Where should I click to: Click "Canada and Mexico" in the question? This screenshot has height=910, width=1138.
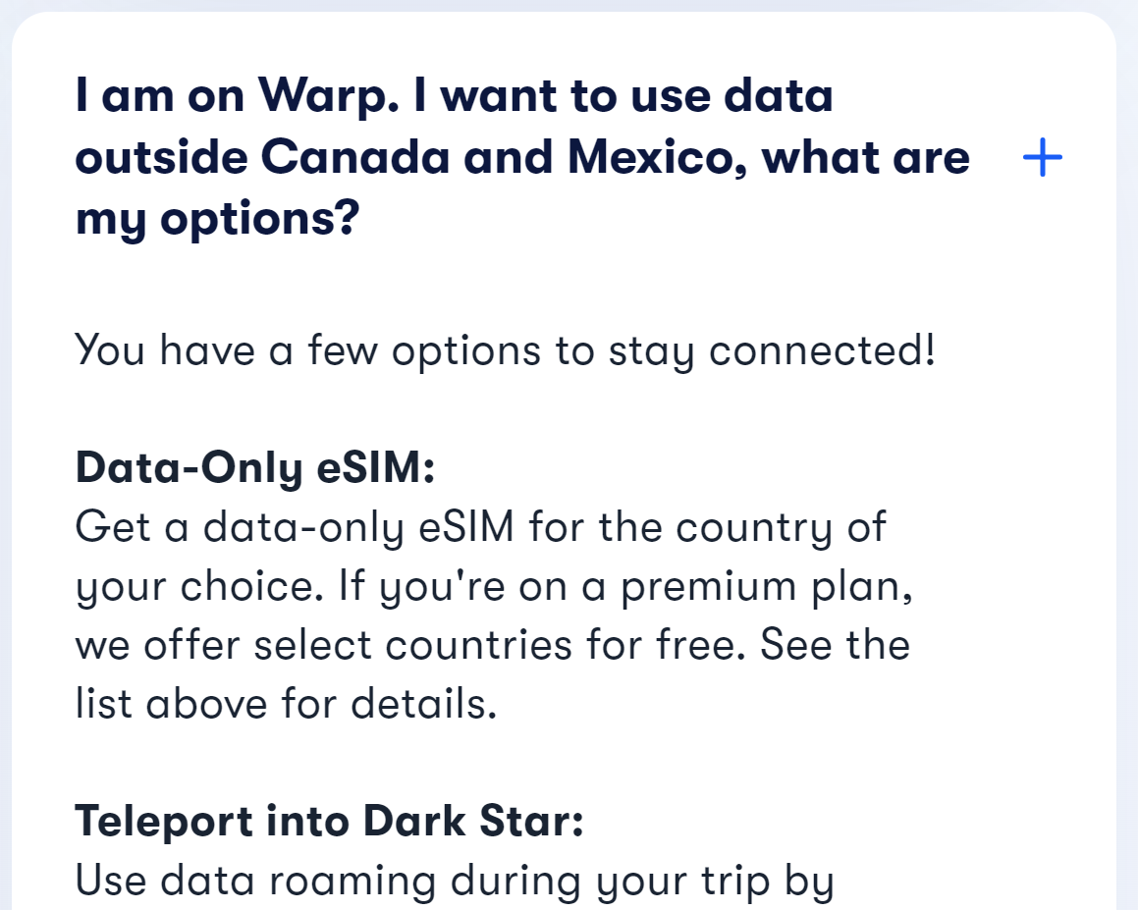pos(506,157)
